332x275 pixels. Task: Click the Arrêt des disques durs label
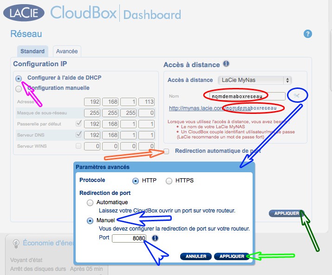(38, 269)
